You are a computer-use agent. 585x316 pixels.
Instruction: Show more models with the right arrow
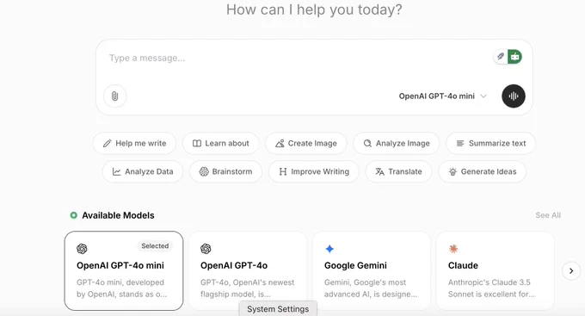[x=571, y=271]
